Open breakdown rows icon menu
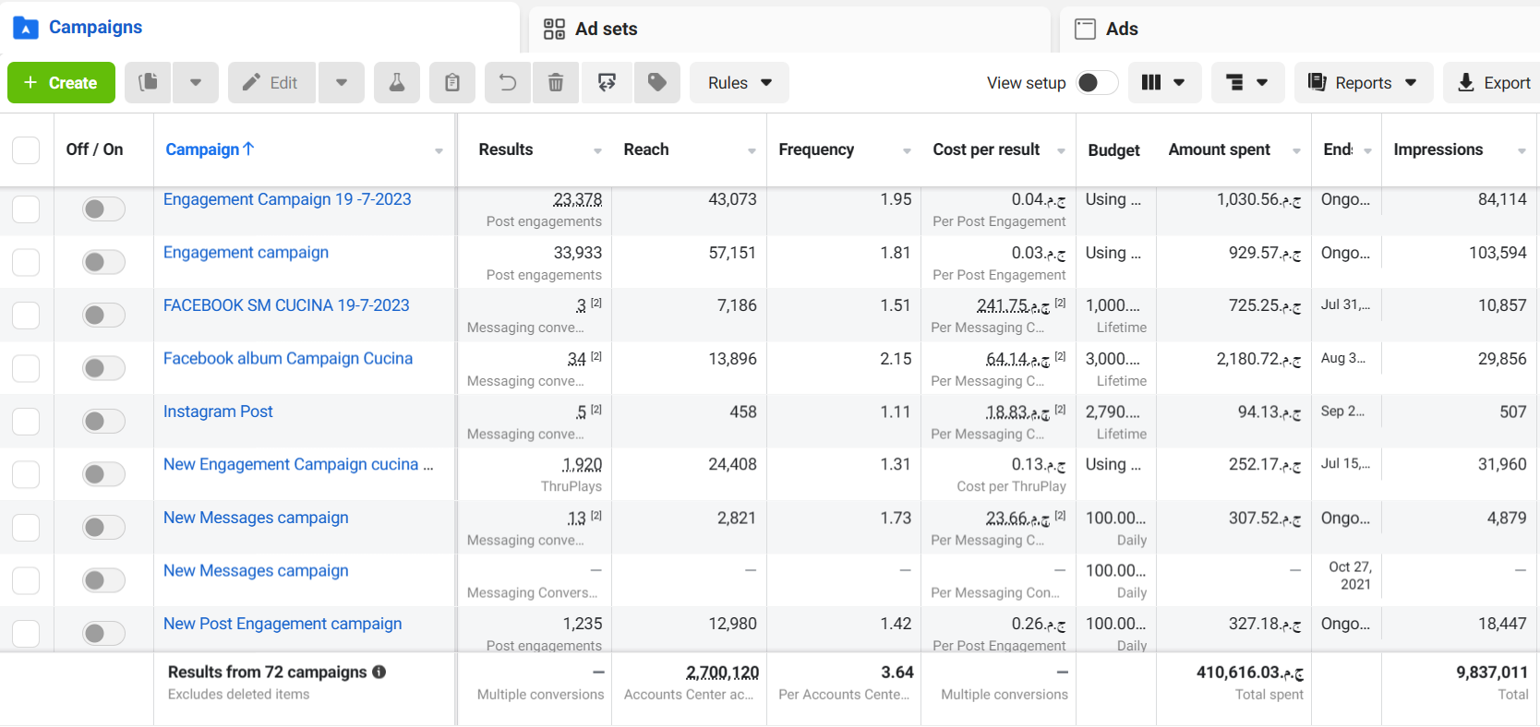 1246,83
